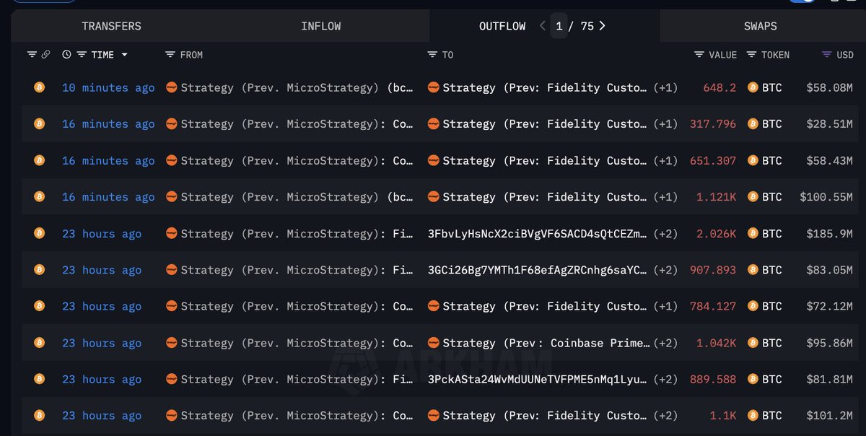
Task: Click the clock icon beside the TIME header
Action: pyautogui.click(x=67, y=55)
